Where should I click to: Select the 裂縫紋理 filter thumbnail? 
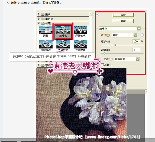tap(80, 46)
